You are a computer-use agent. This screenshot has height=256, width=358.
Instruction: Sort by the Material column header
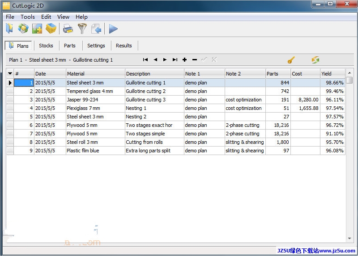pos(95,74)
